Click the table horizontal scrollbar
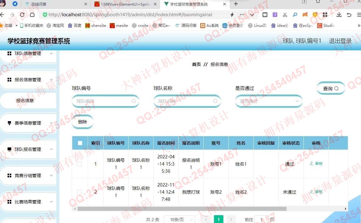Image resolution: width=361 pixels, height=223 pixels. click(x=182, y=209)
